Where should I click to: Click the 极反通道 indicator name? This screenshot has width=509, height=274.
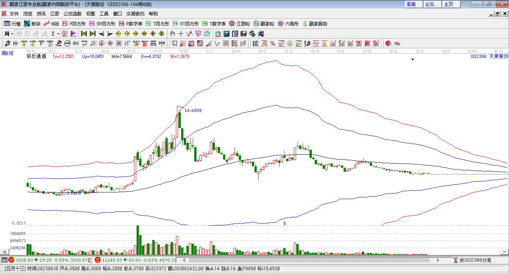(x=36, y=57)
